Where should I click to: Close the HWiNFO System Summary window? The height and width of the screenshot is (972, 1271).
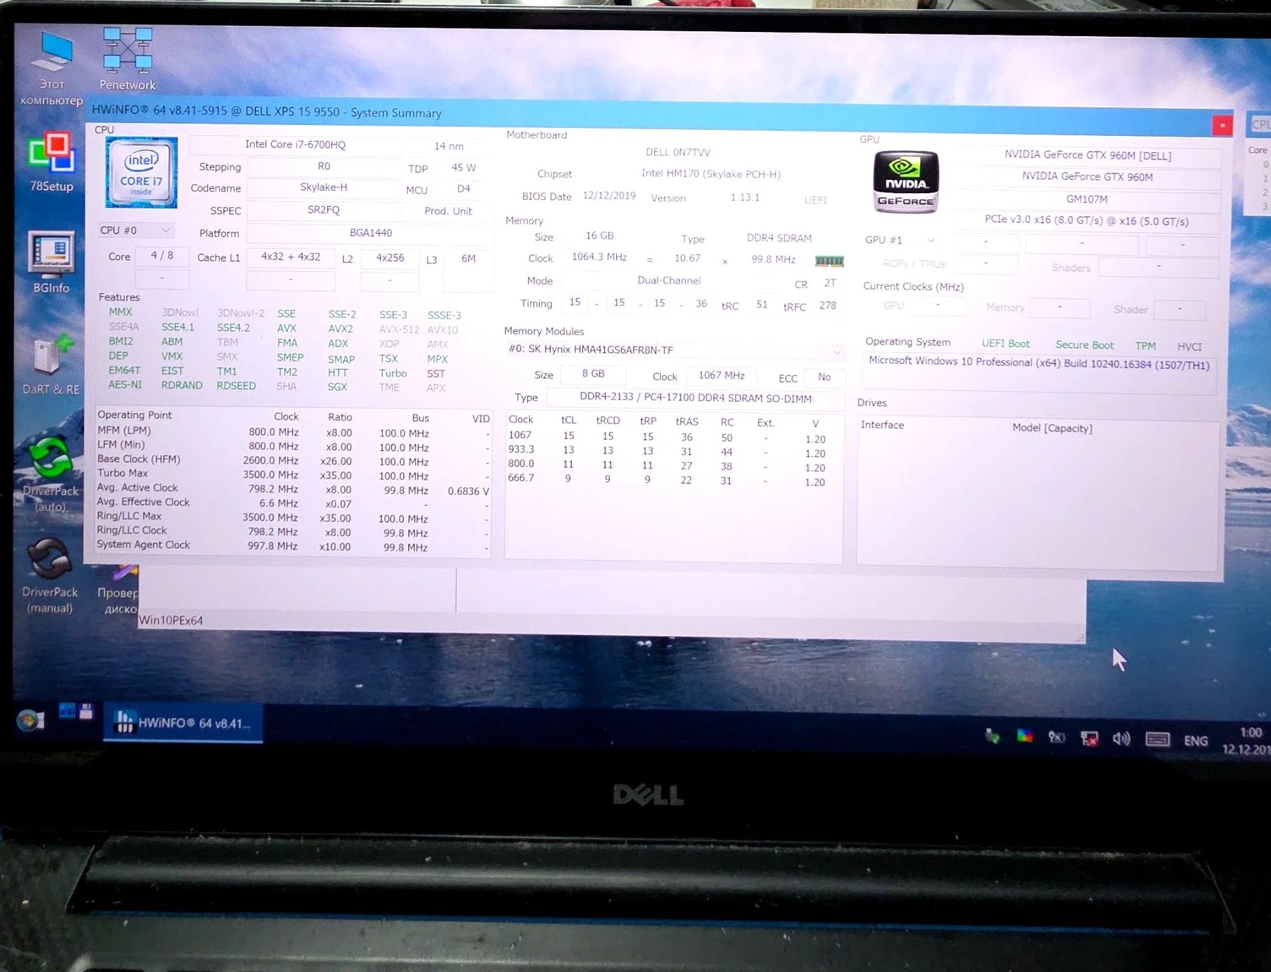click(1222, 126)
